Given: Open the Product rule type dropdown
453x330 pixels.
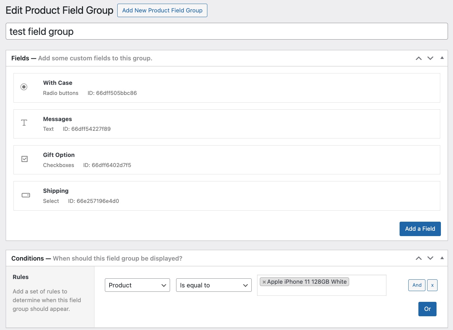Looking at the screenshot, I should click(137, 285).
